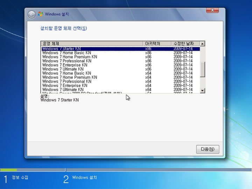The height and width of the screenshot is (189, 252).
Task: Choose Windows 7 Ultimate KN x64
Action: [63, 90]
